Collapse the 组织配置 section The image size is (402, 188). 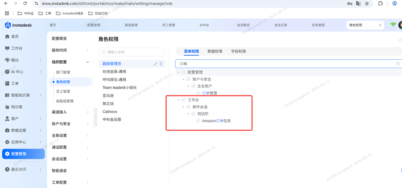point(87,62)
